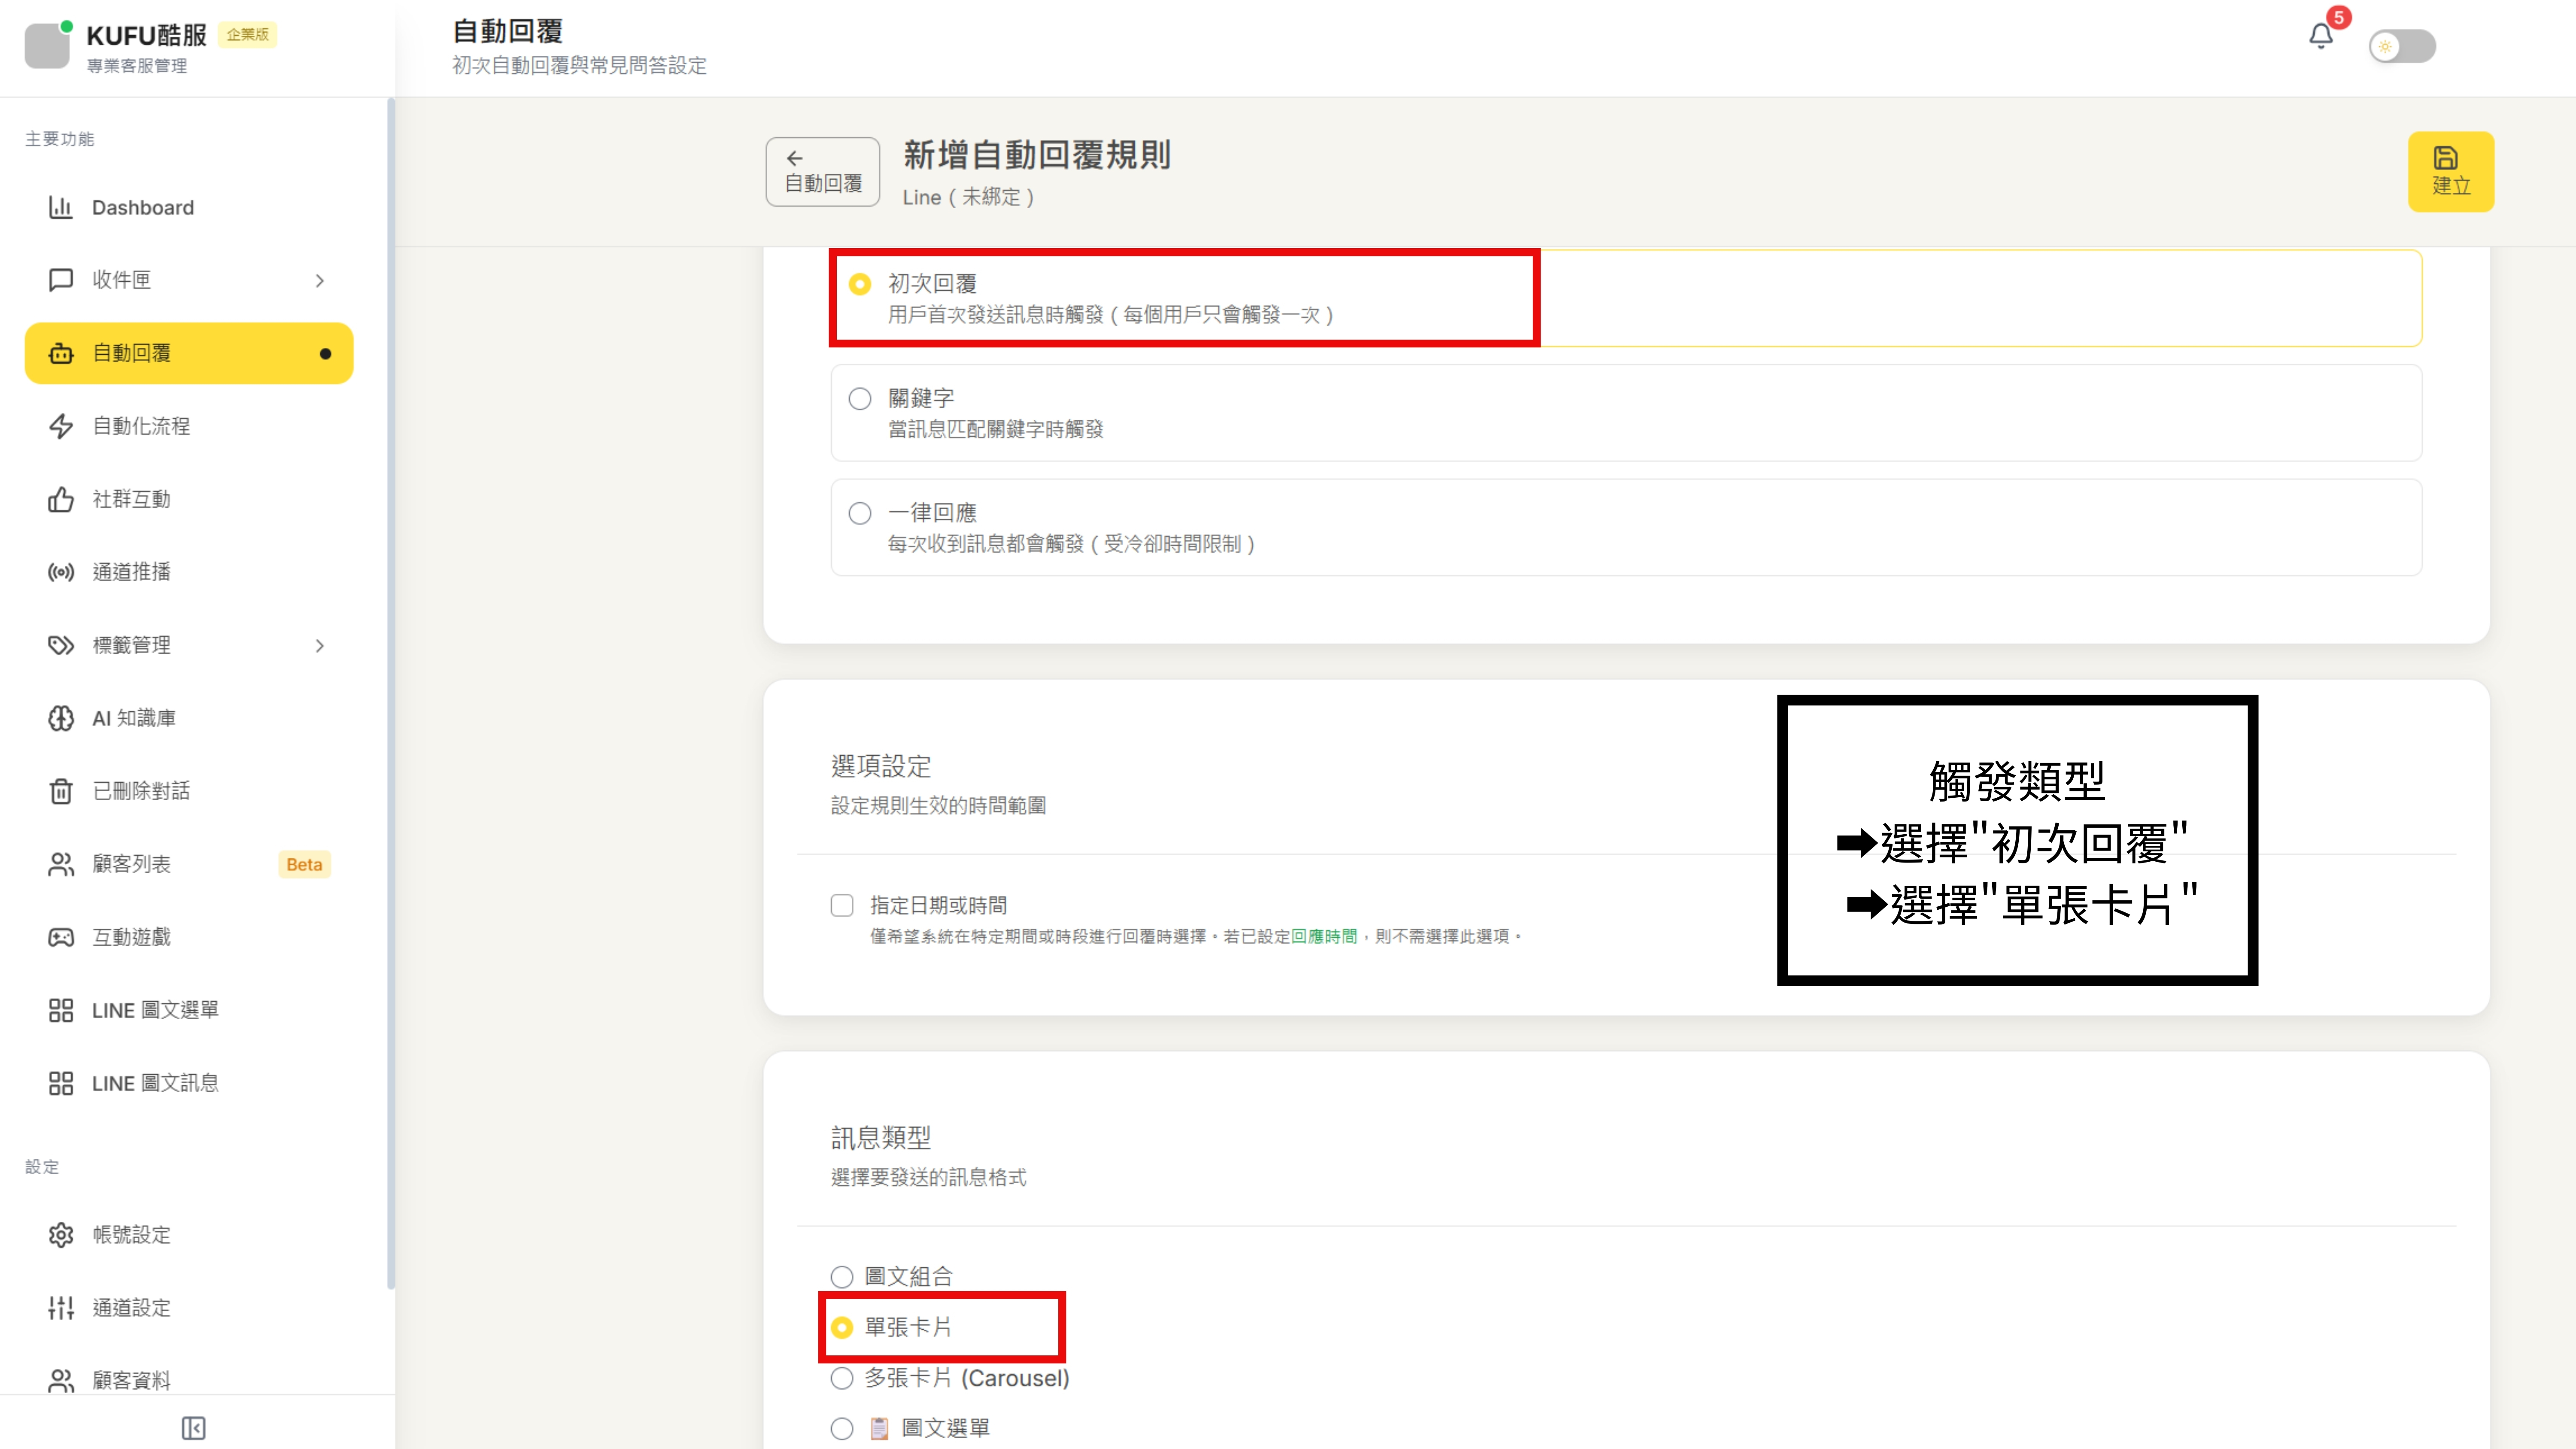Open LINE 圖文選單 menu item
The width and height of the screenshot is (2576, 1449).
pos(155,1010)
